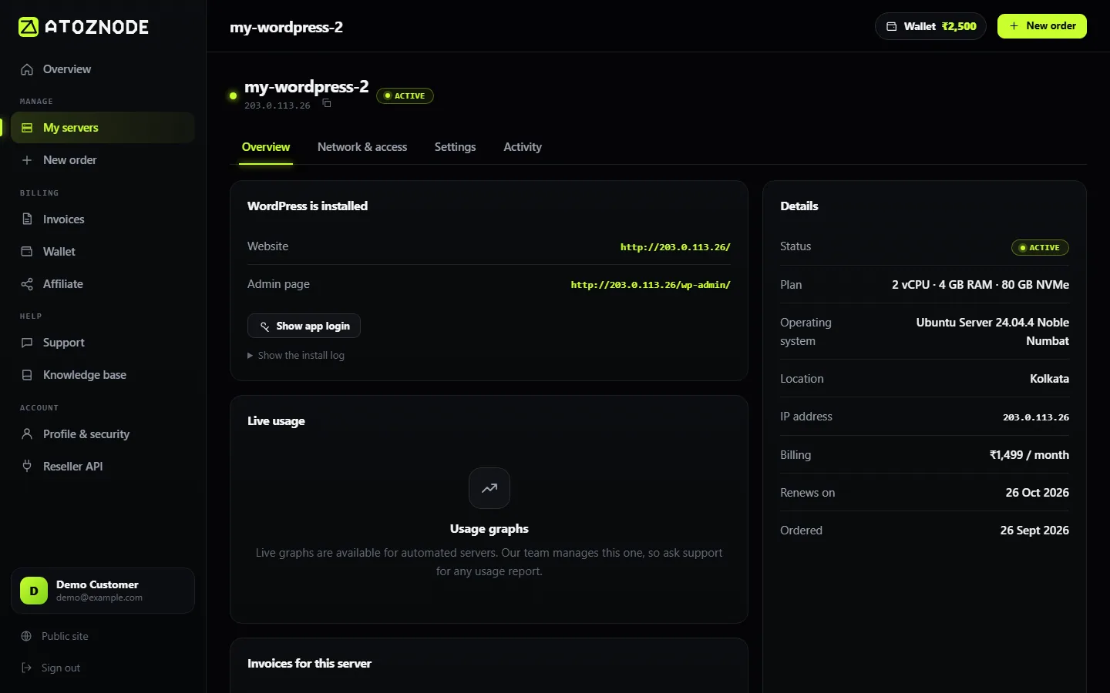Click the Demo Customer avatar letter D
This screenshot has width=1110, height=693.
(34, 591)
